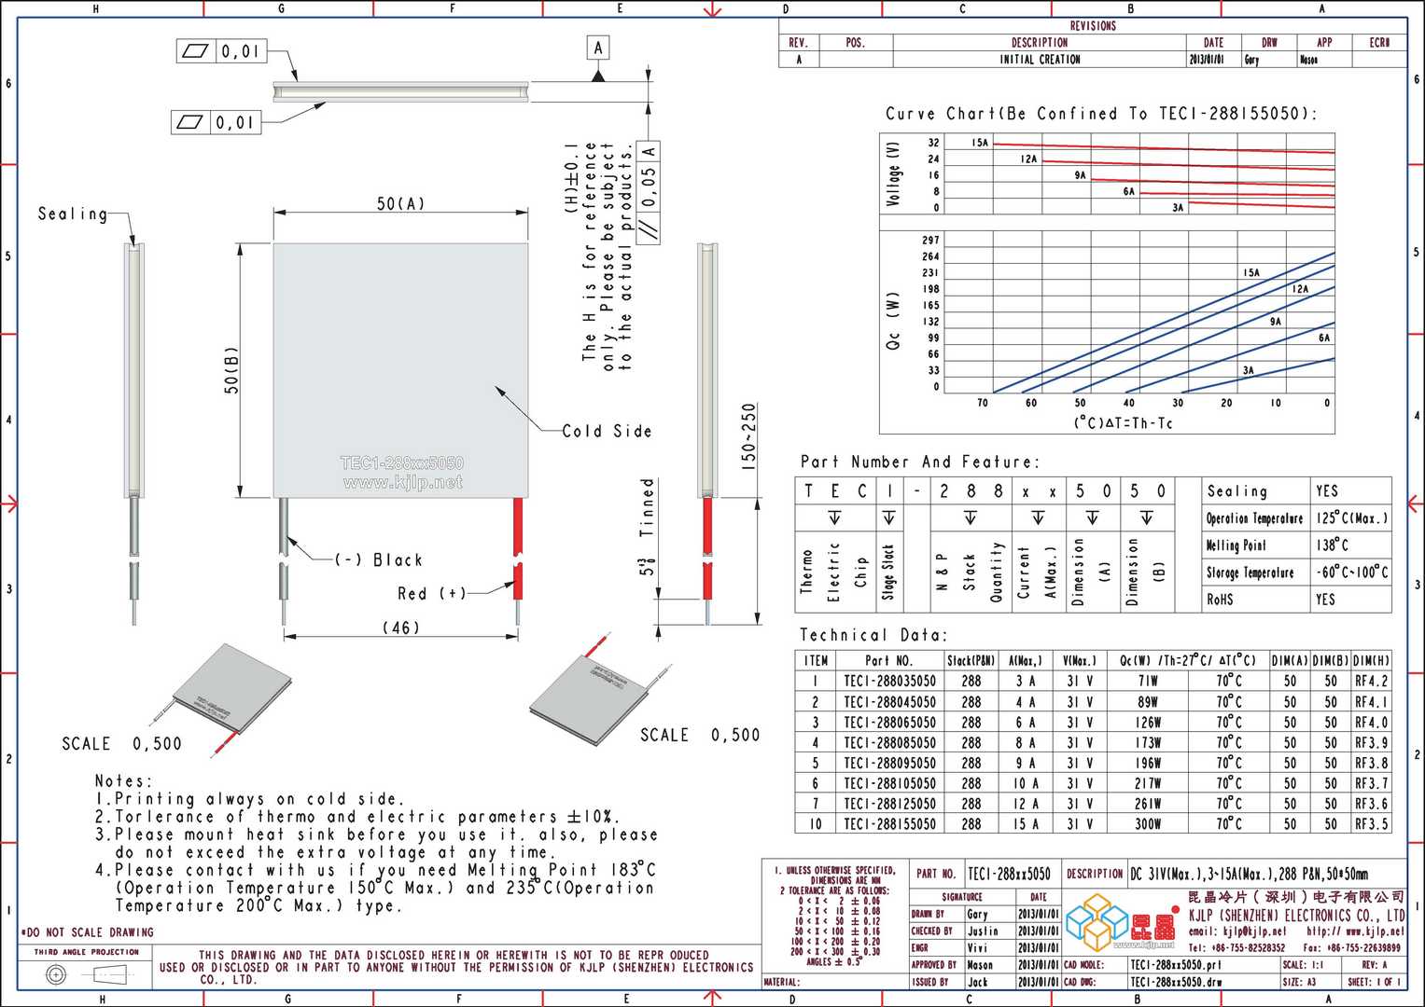Image resolution: width=1425 pixels, height=1007 pixels.
Task: Click the 'Notes:' heading
Action: pos(123,781)
